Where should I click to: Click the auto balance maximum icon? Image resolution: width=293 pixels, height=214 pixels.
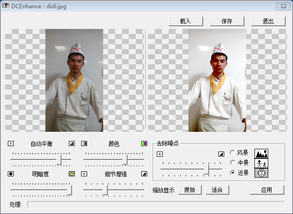(x=72, y=144)
